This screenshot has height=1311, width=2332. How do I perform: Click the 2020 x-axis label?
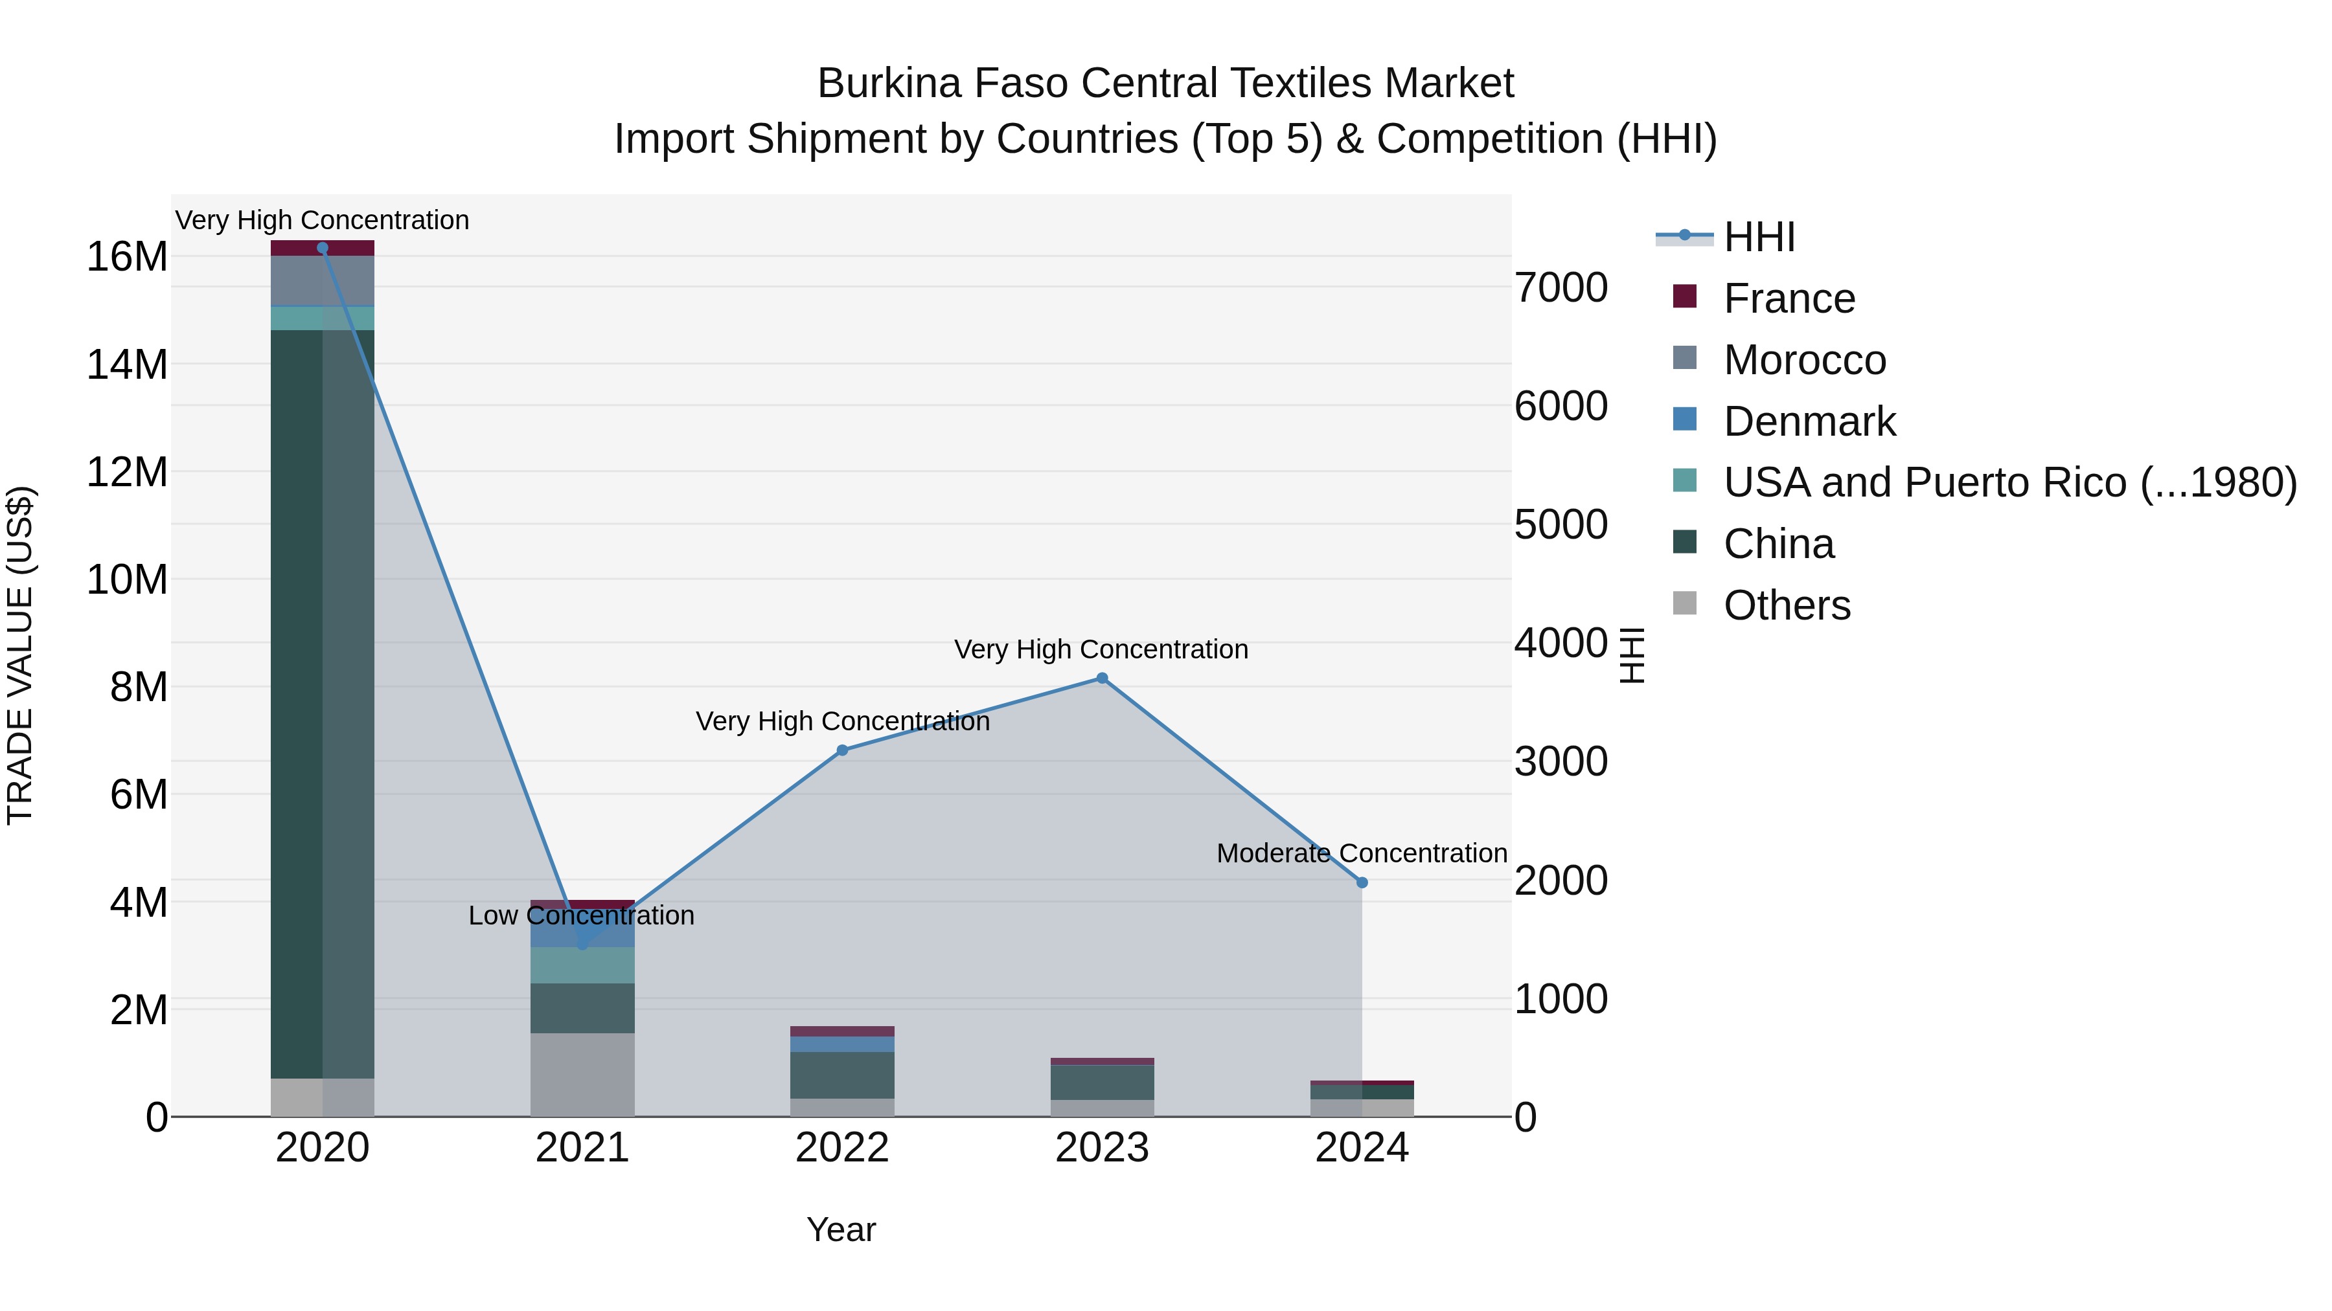323,1148
